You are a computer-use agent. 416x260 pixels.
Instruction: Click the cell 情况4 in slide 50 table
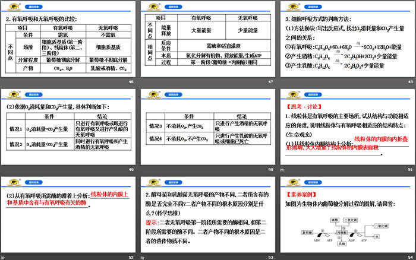(156, 138)
